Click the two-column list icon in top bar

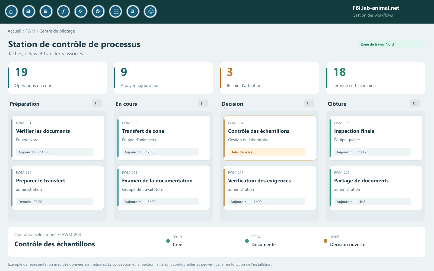pyautogui.click(x=116, y=12)
